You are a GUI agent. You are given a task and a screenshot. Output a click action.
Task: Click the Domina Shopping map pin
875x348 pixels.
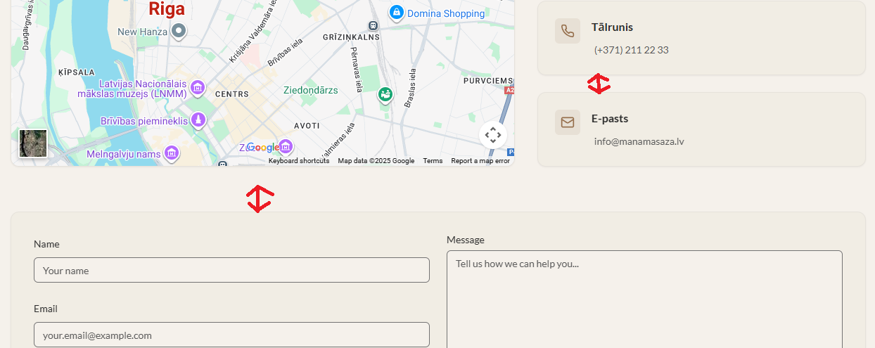click(x=397, y=13)
